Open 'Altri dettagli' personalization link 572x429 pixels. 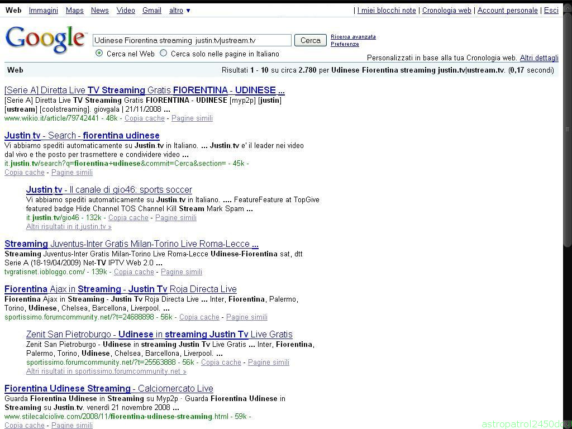click(x=539, y=58)
